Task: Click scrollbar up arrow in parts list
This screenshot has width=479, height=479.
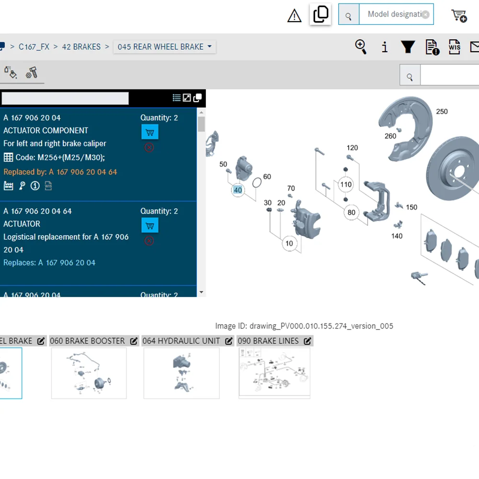Action: pyautogui.click(x=201, y=113)
